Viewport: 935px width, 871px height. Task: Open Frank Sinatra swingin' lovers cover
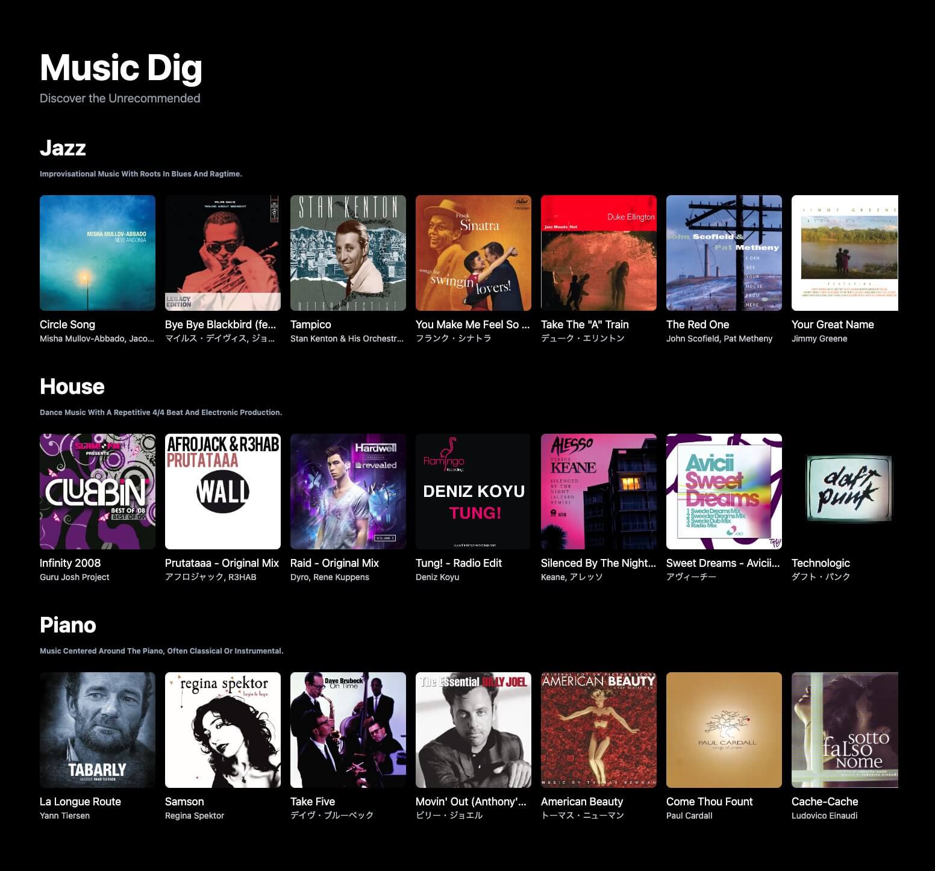coord(474,253)
